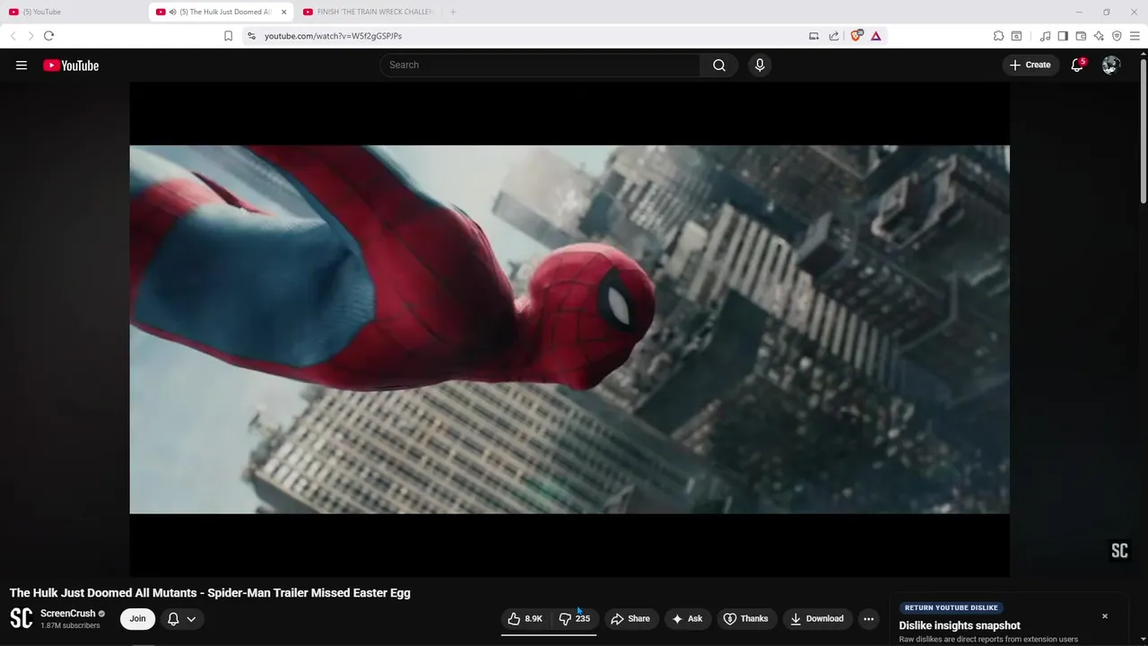Open tab search icon in toolbar

coord(1016,36)
